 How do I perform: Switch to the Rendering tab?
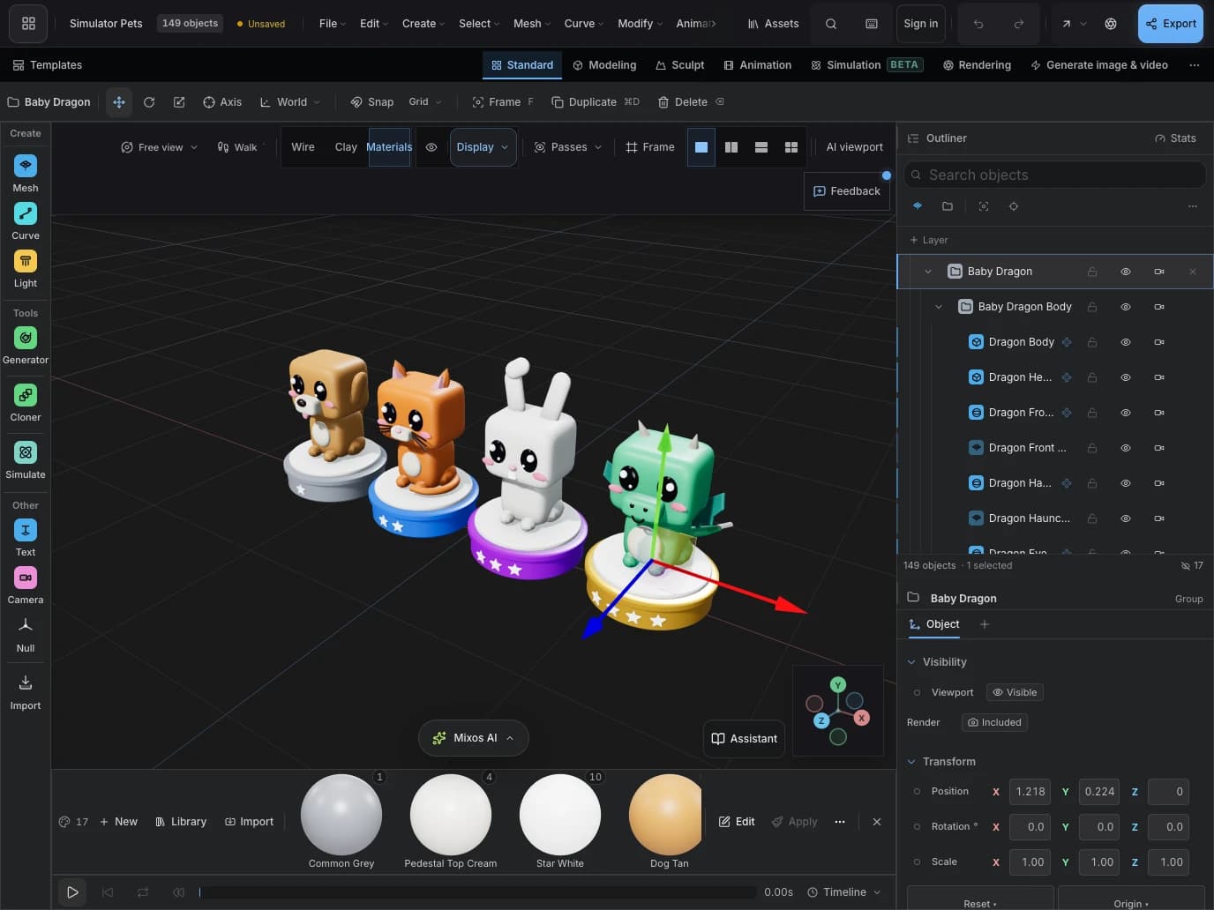point(977,65)
